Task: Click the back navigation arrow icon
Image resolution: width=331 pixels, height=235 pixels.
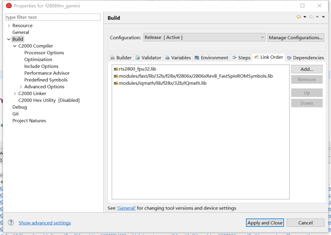Action: (x=298, y=17)
